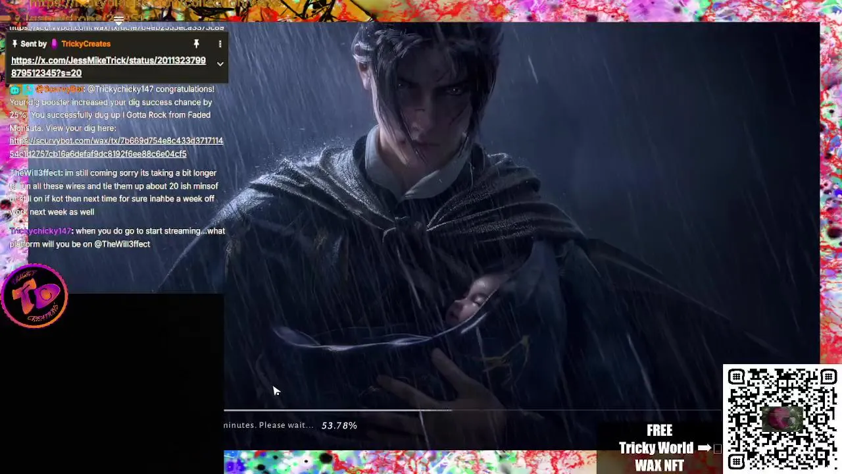Click the TC Creations round logo
Viewport: 842px width, 474px height.
coord(34,296)
